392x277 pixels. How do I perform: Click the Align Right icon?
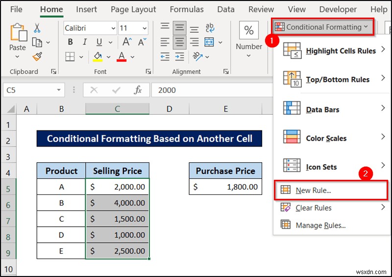click(194, 43)
